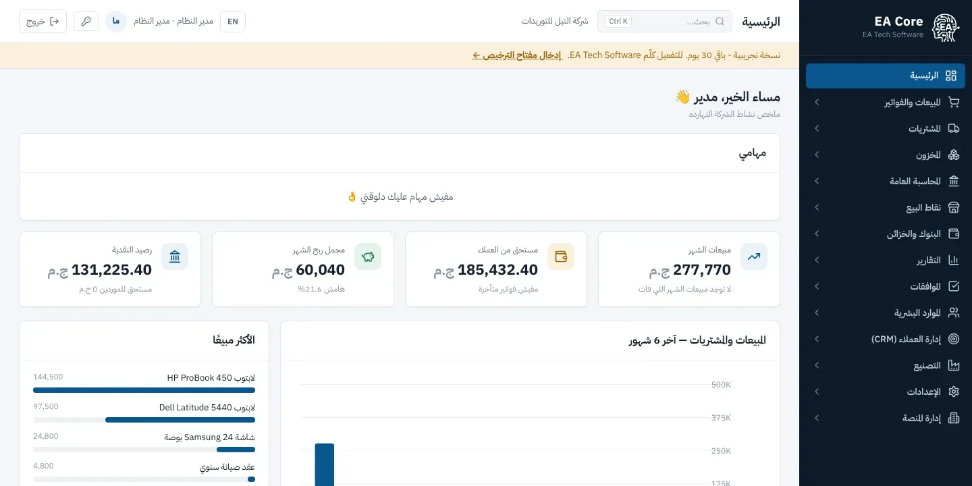Click the trending-up icon on مبيعات الشهر card

(754, 256)
